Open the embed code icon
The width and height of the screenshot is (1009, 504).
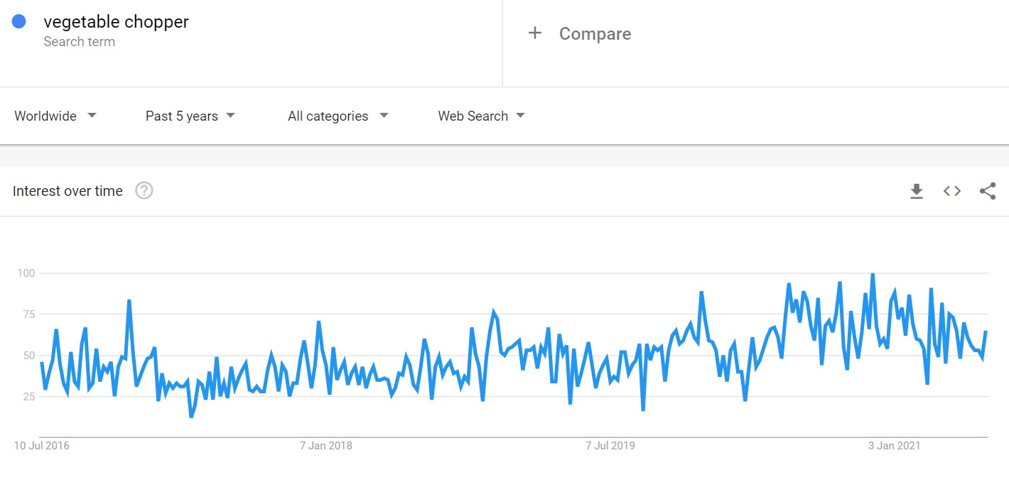point(952,191)
